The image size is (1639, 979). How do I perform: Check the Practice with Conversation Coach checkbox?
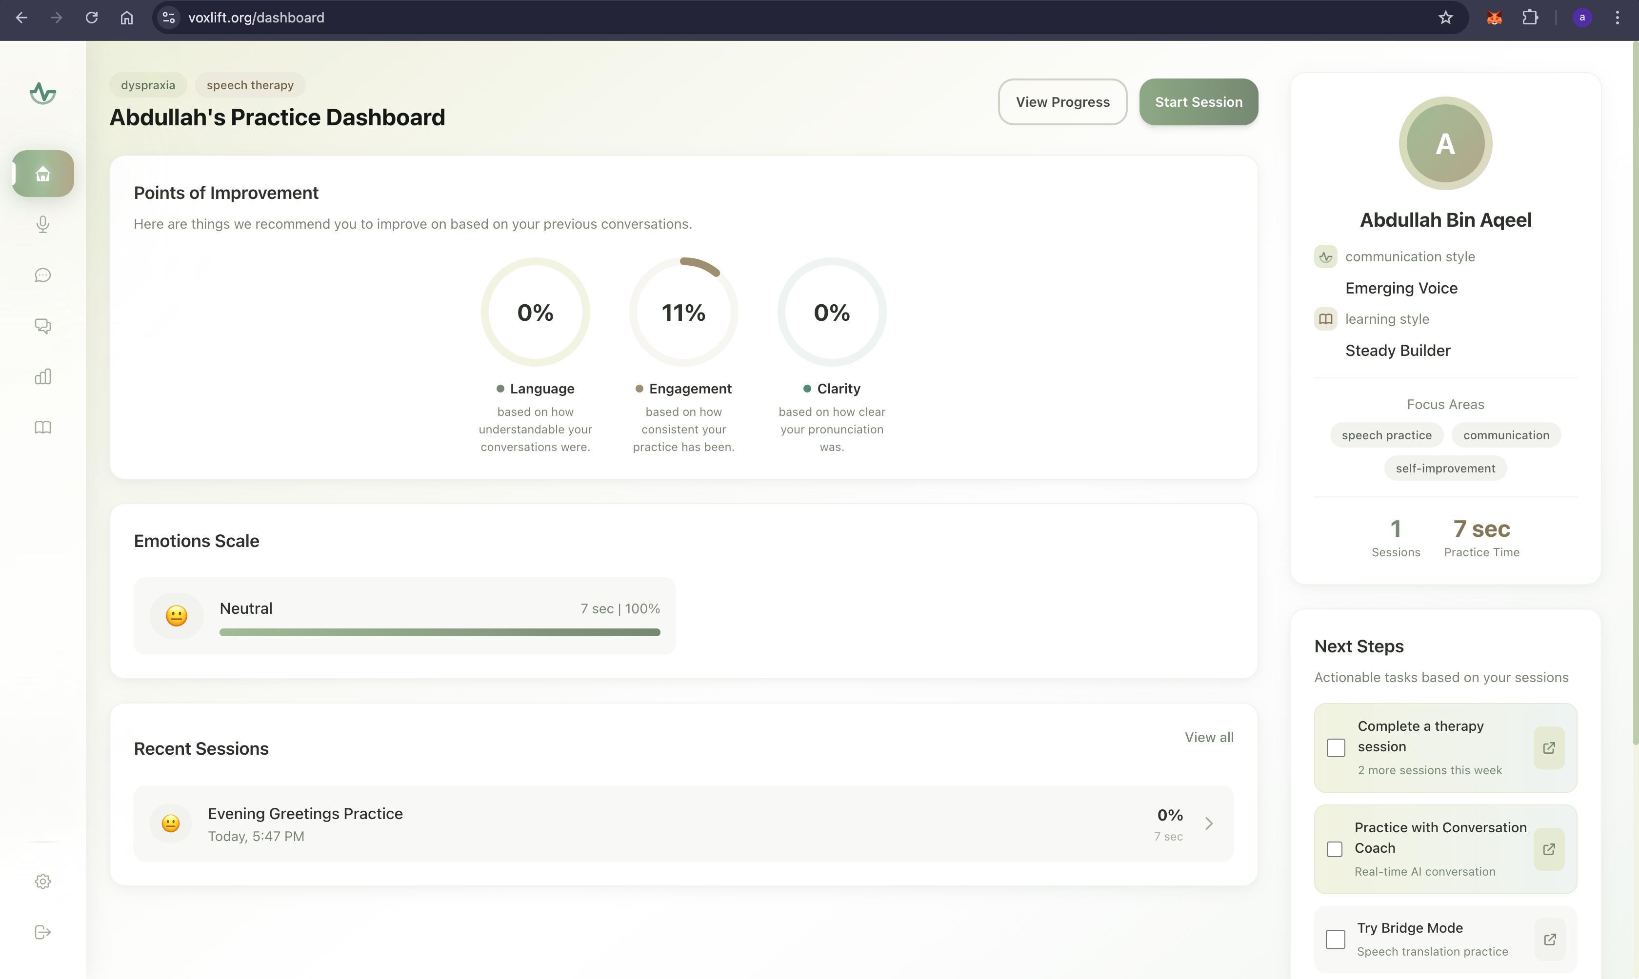pos(1334,849)
